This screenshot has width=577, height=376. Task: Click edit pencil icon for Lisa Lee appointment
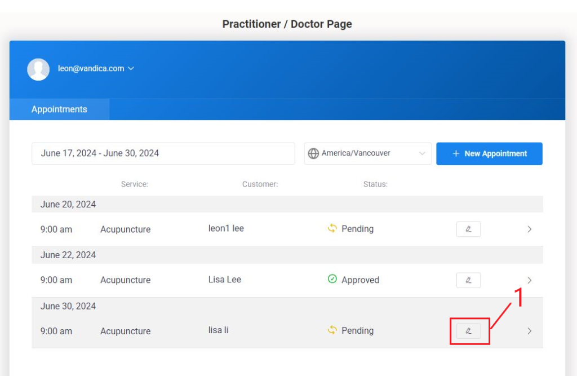[x=468, y=280]
